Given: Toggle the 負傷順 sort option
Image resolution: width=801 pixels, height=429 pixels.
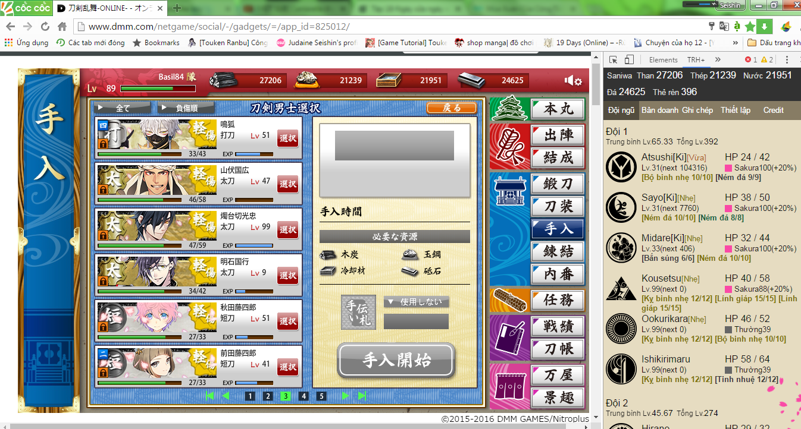Looking at the screenshot, I should [x=186, y=108].
